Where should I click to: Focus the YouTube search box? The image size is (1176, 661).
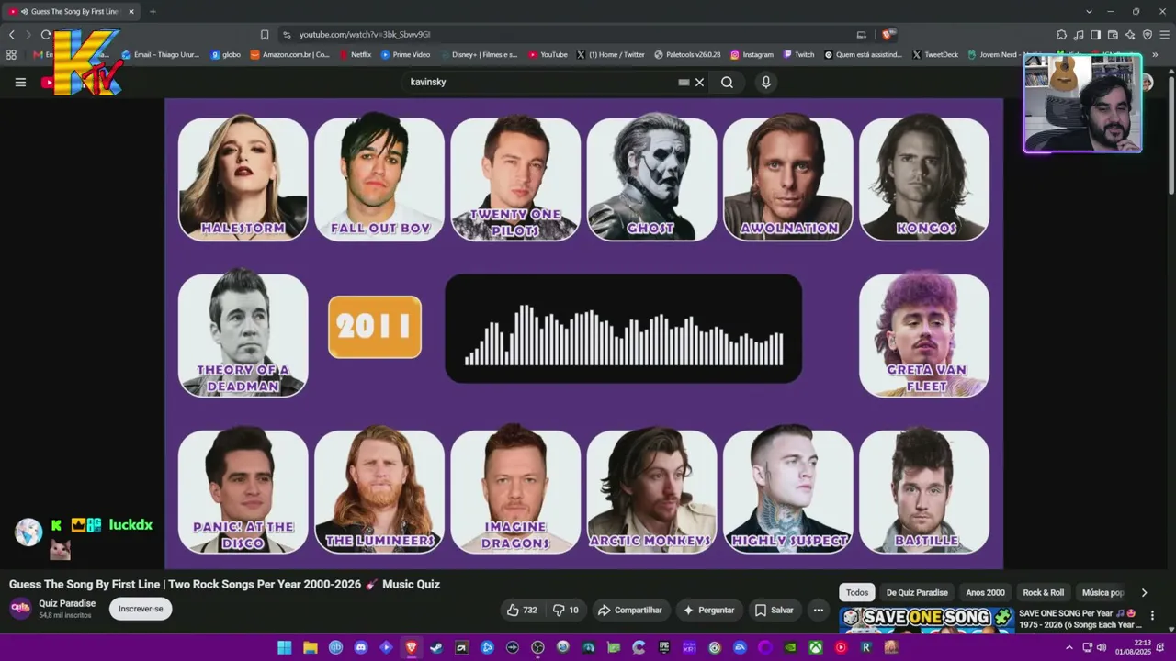point(542,82)
